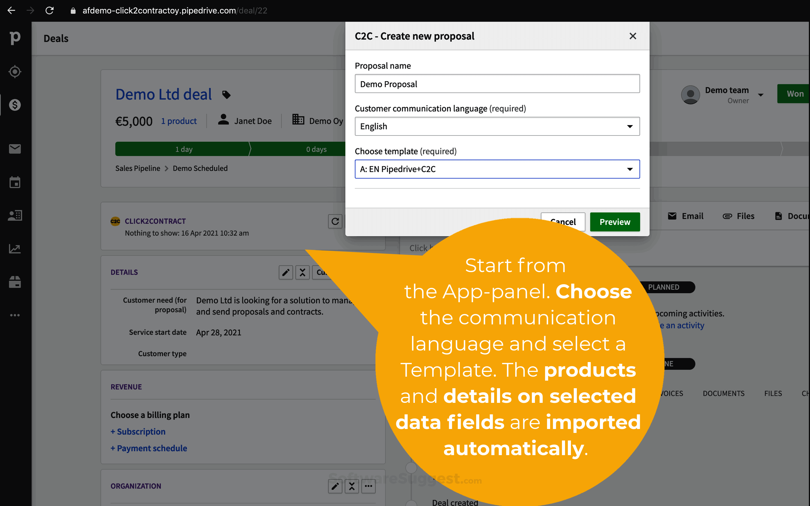Open the Activities calendar icon

coord(15,182)
